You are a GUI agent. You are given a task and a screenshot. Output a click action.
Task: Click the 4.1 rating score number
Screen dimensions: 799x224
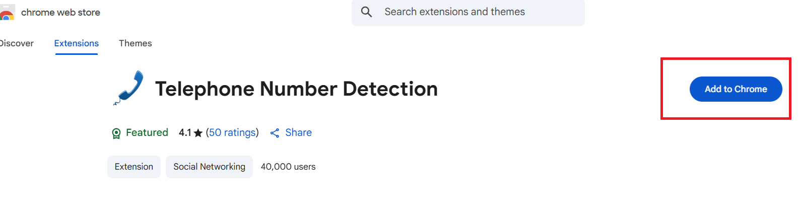pyautogui.click(x=185, y=132)
